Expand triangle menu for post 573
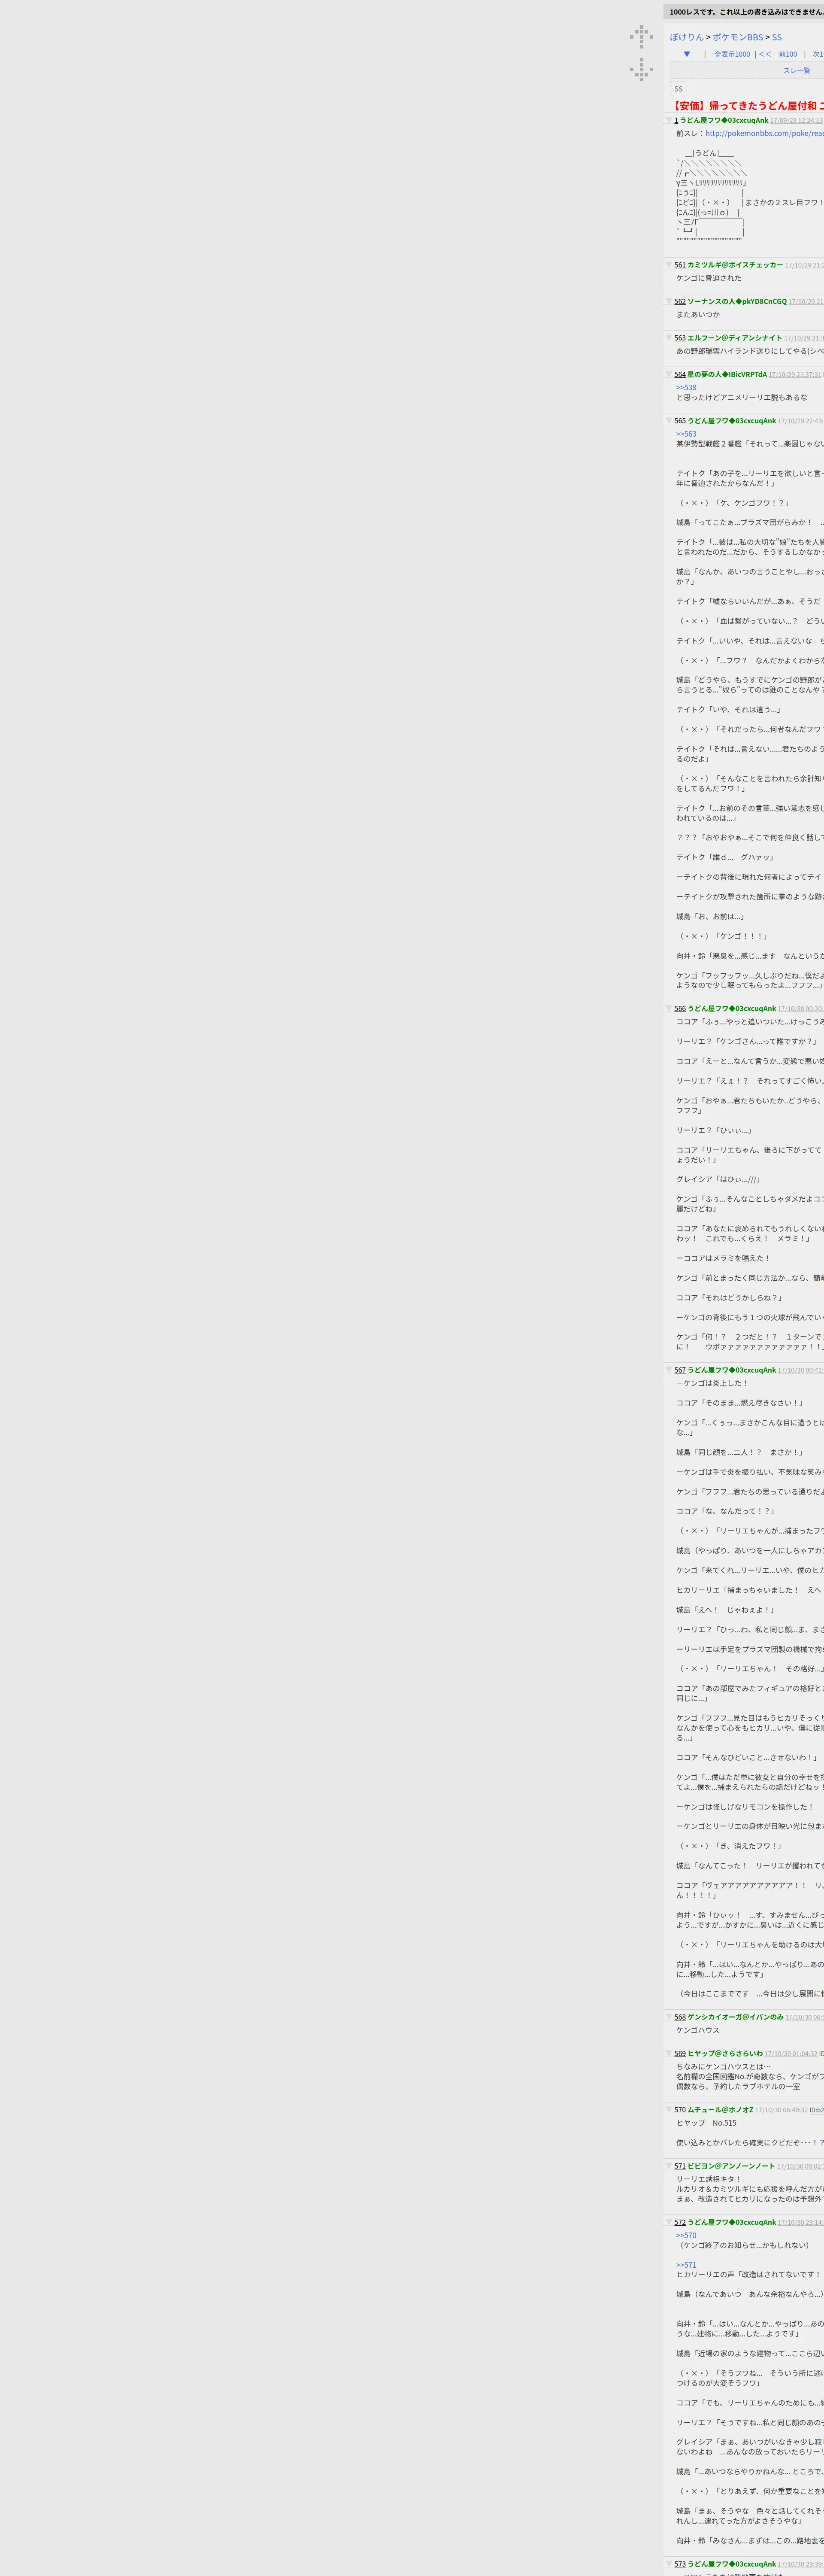Screen dimensions: 824x2576 coord(670,2564)
